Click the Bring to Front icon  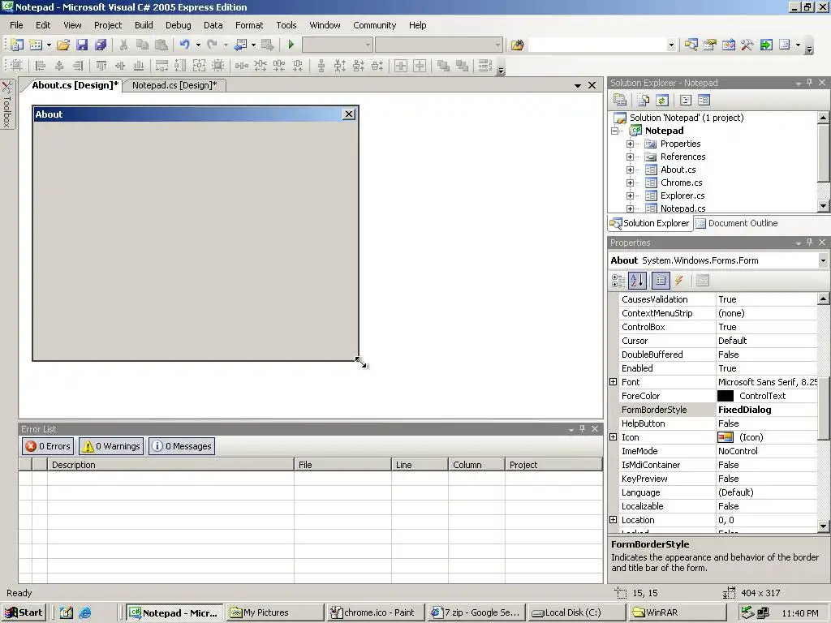[443, 66]
